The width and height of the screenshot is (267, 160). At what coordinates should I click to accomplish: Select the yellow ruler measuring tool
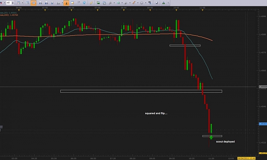click(91, 3)
